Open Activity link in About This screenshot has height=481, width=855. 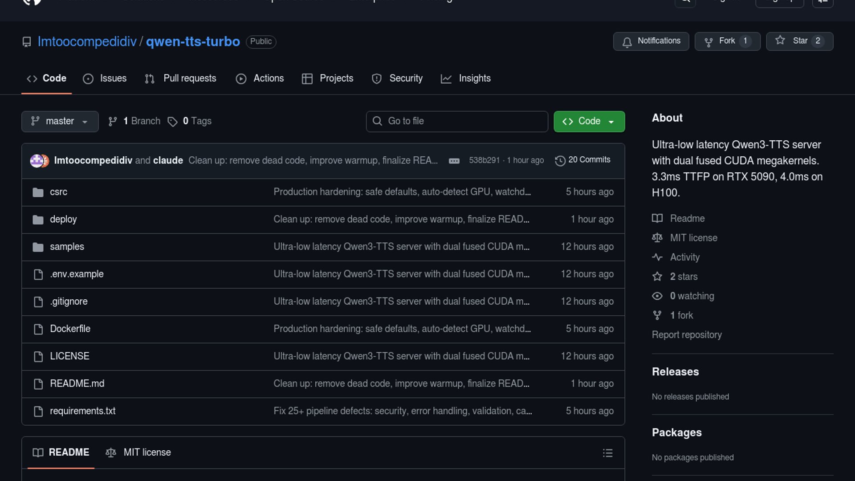(x=684, y=257)
